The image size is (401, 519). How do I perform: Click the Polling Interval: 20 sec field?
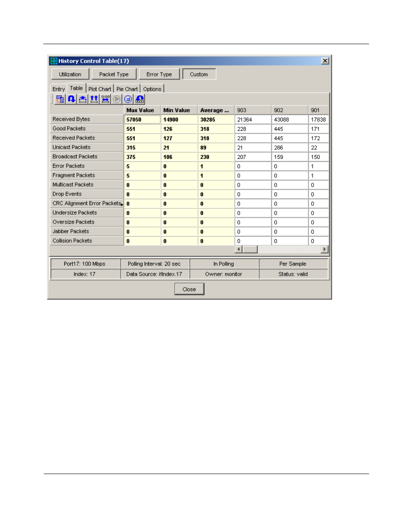154,264
